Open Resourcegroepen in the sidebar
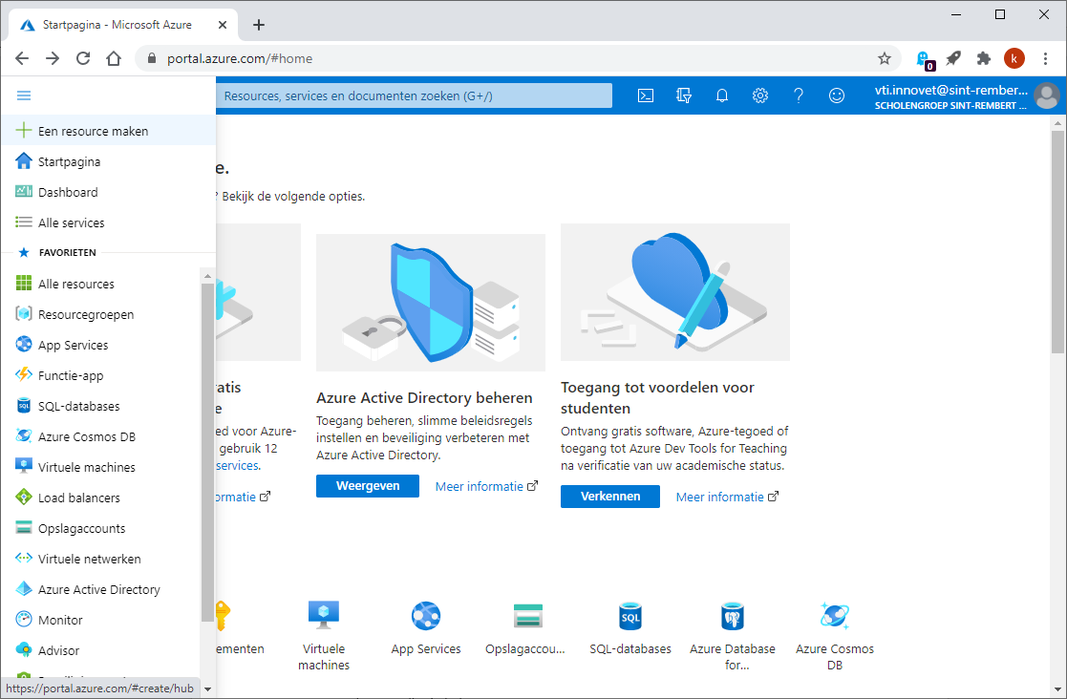 (100, 314)
